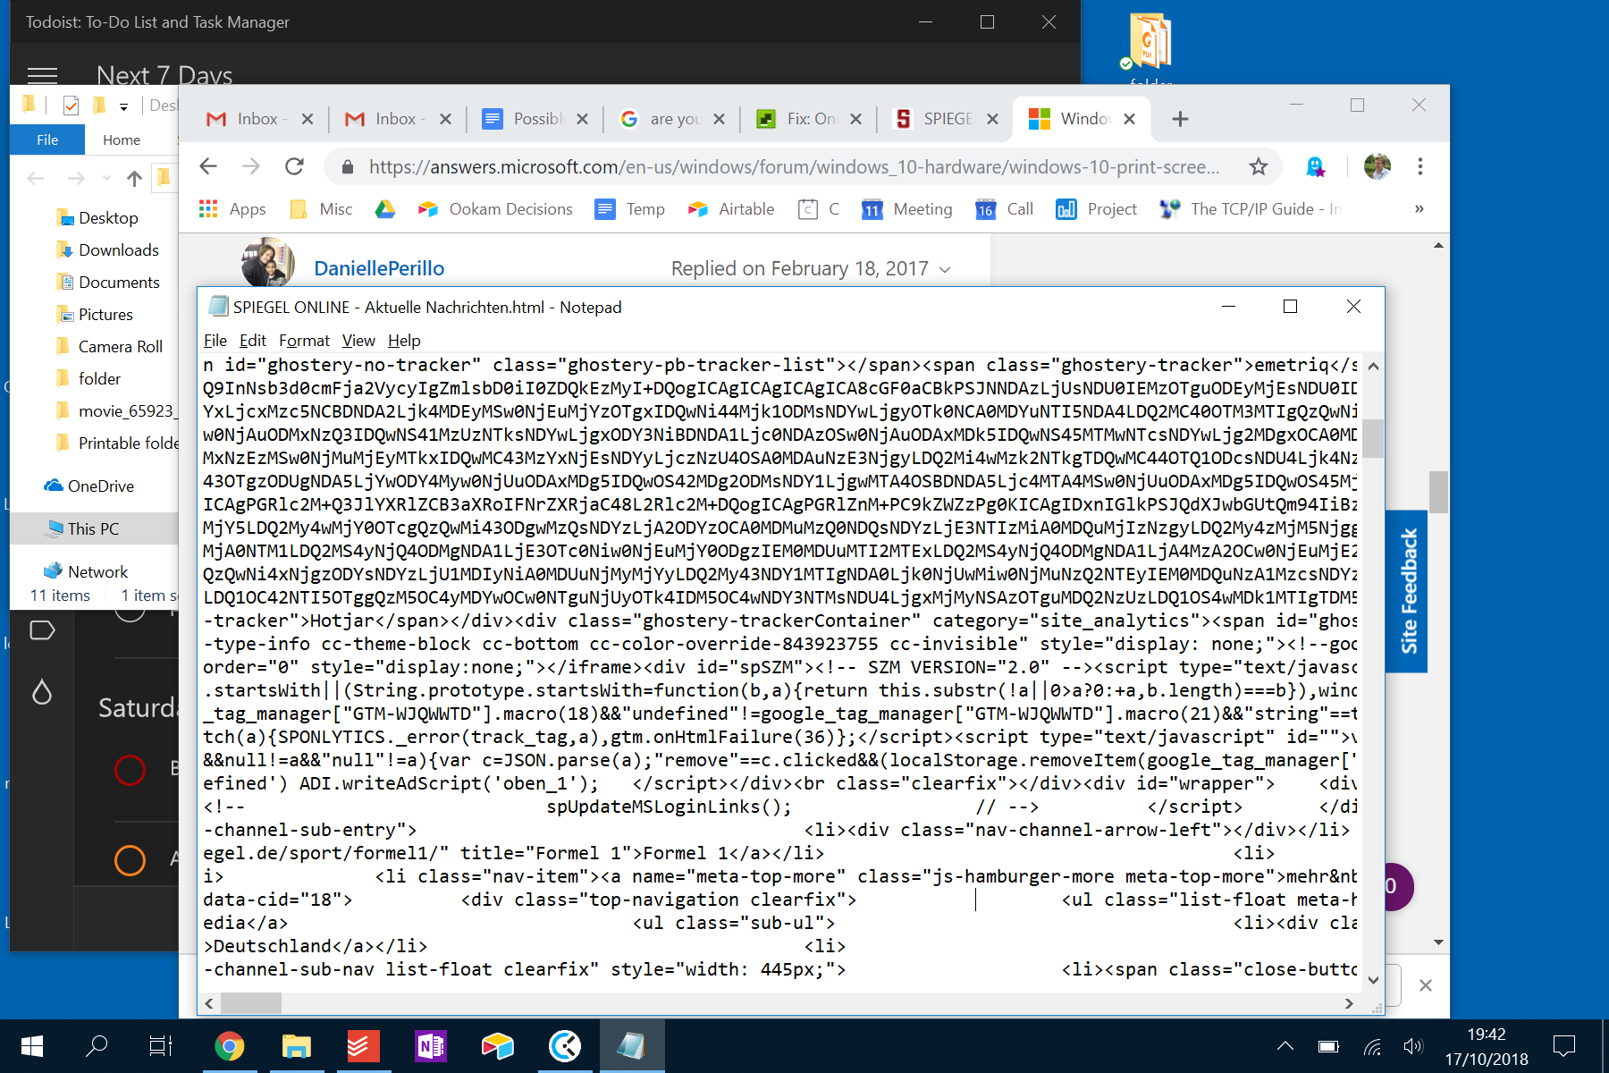
Task: Open Task View on the taskbar
Action: (x=161, y=1046)
